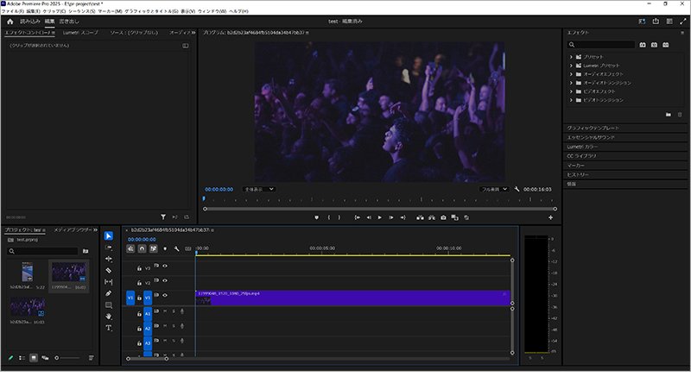Switch Project panel to icon view
This screenshot has height=389, width=691.
34,358
